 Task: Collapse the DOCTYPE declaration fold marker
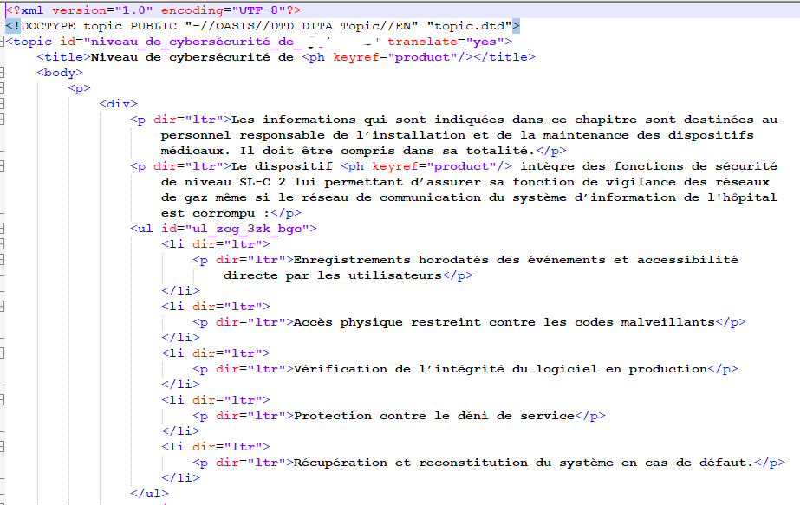(3, 25)
